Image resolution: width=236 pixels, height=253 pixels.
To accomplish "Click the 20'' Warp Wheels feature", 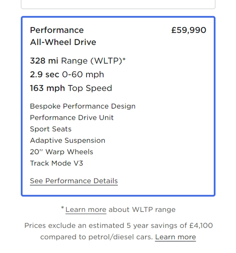I will click(62, 152).
